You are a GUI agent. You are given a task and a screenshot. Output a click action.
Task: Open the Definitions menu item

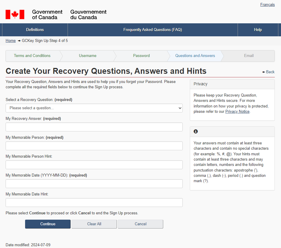point(35,30)
